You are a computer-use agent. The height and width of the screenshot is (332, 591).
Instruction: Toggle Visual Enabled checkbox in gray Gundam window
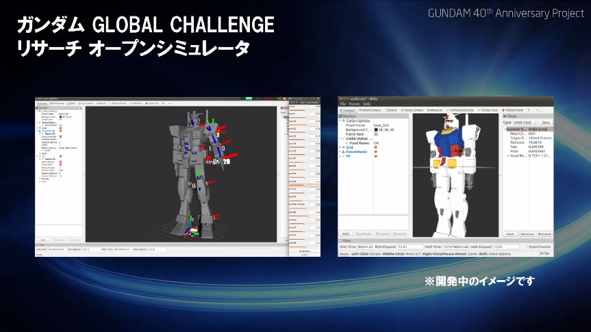click(60, 137)
